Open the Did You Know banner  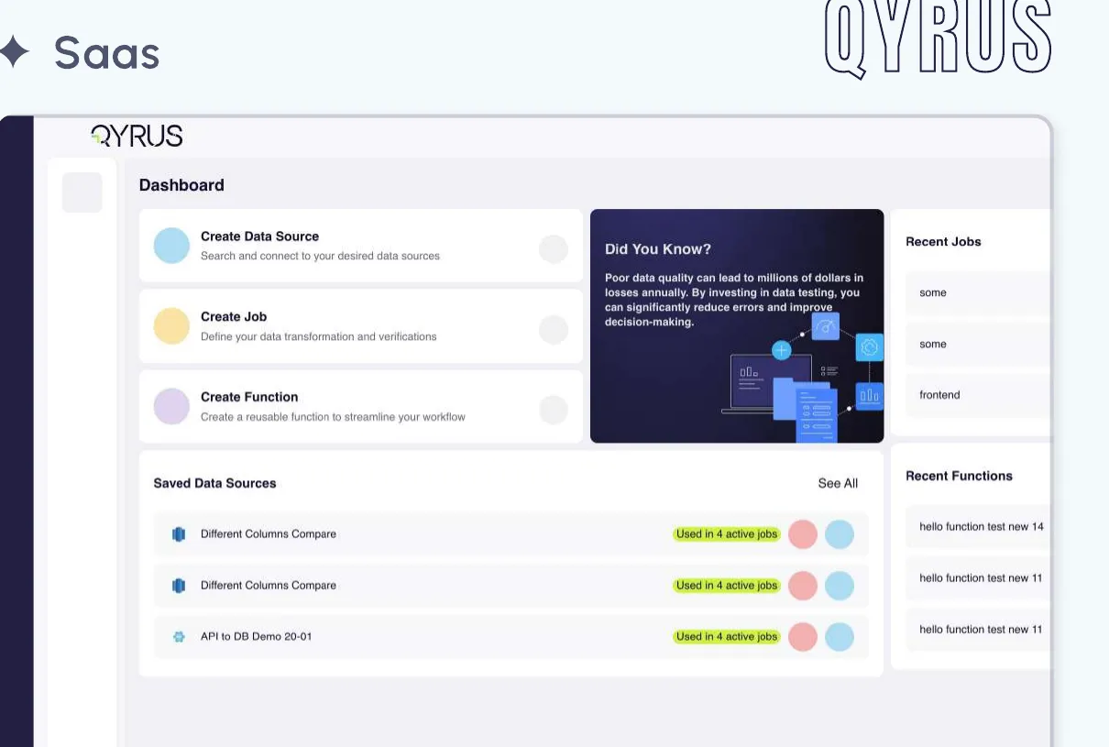click(737, 326)
